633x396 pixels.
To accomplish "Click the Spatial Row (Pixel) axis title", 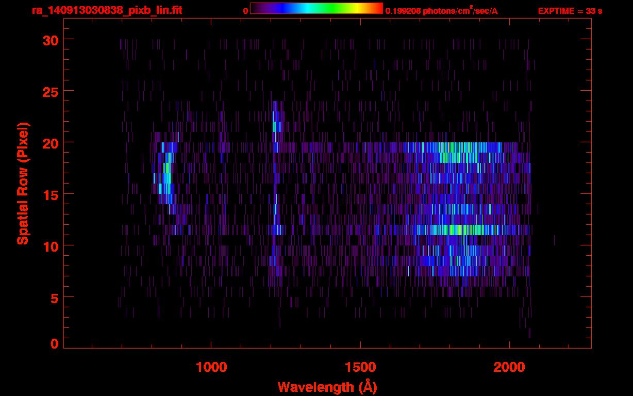I will (23, 184).
